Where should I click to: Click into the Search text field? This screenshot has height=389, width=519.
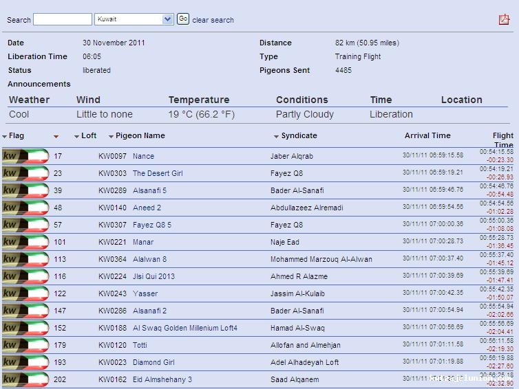point(62,19)
